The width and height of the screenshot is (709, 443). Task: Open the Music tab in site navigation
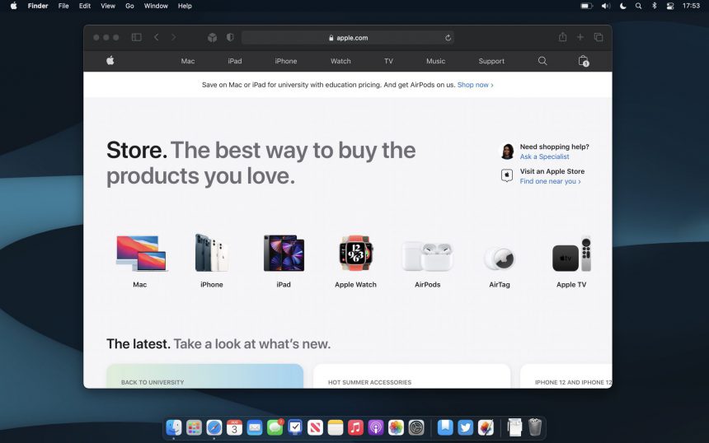pyautogui.click(x=435, y=61)
